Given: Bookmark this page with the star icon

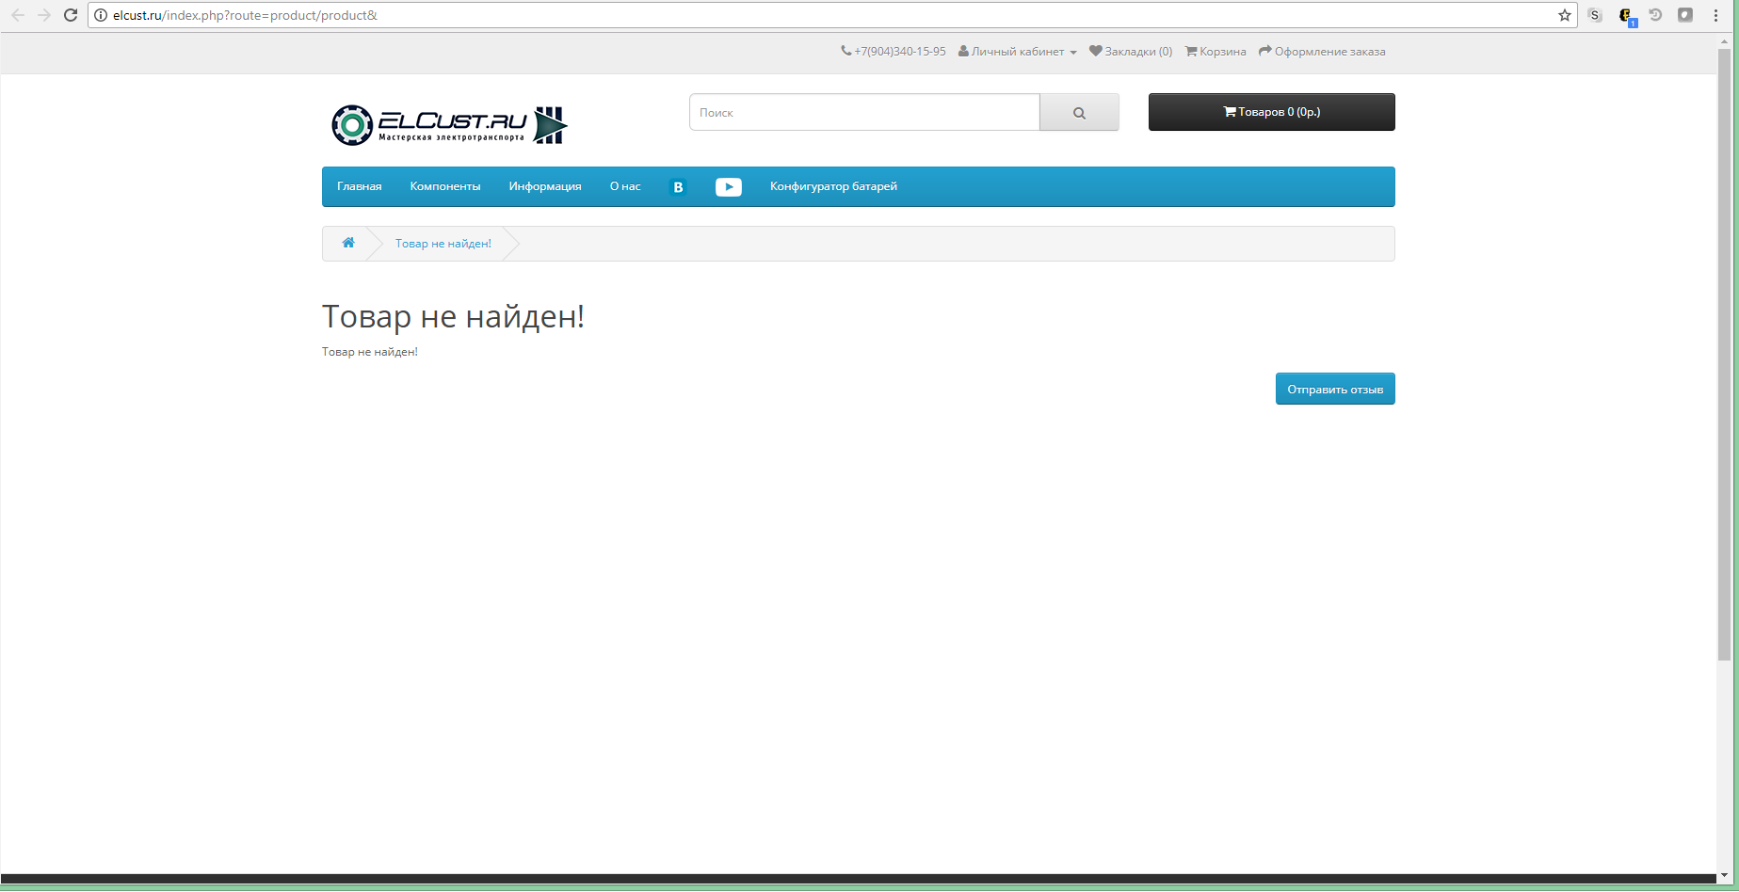Looking at the screenshot, I should [x=1564, y=15].
